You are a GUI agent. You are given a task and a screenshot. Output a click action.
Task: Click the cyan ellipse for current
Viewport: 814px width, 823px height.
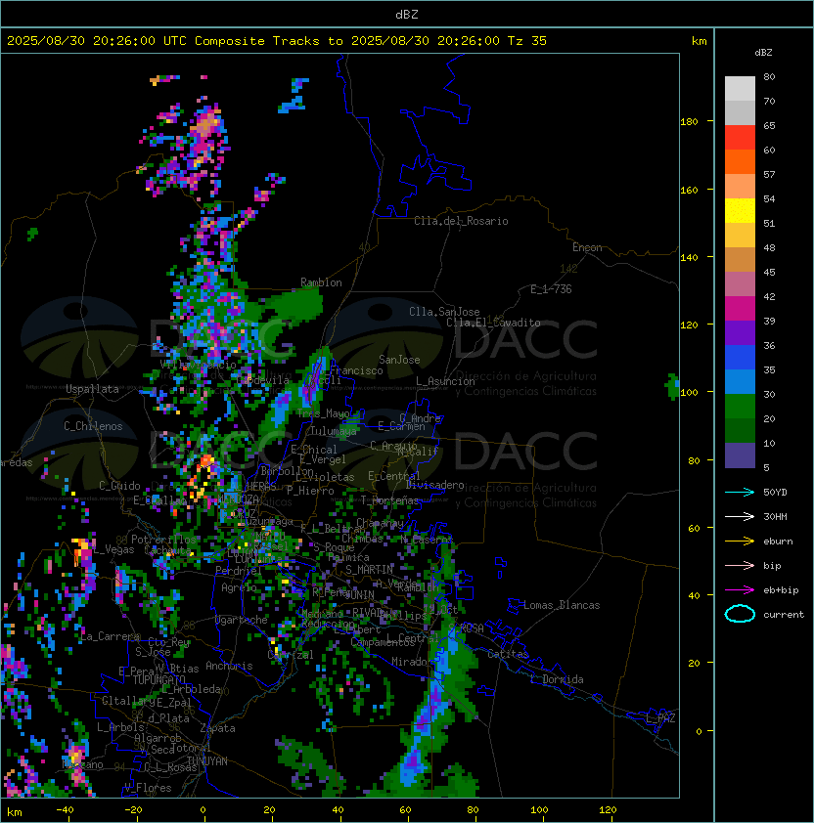(x=740, y=614)
